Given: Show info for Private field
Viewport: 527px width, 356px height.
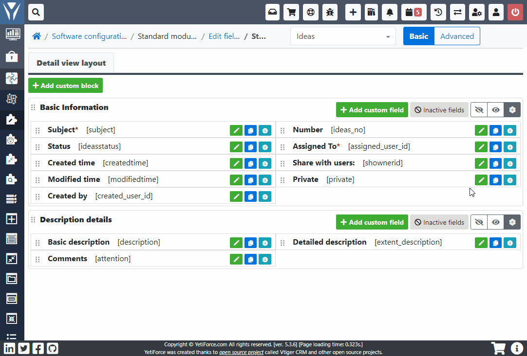Looking at the screenshot, I should (510, 180).
